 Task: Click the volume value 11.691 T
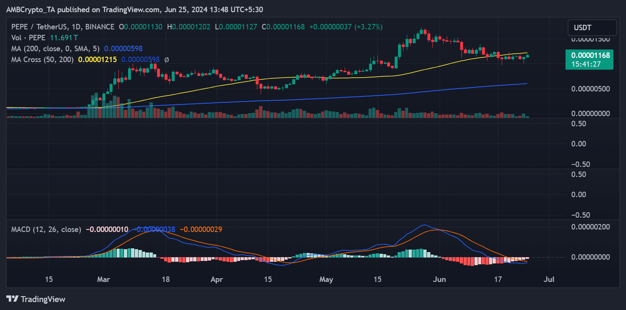click(65, 38)
